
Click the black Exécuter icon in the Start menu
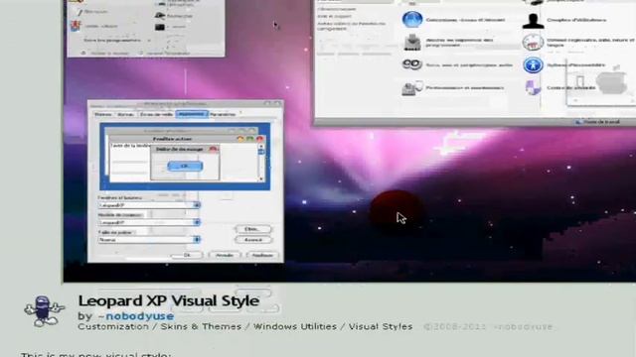[160, 27]
